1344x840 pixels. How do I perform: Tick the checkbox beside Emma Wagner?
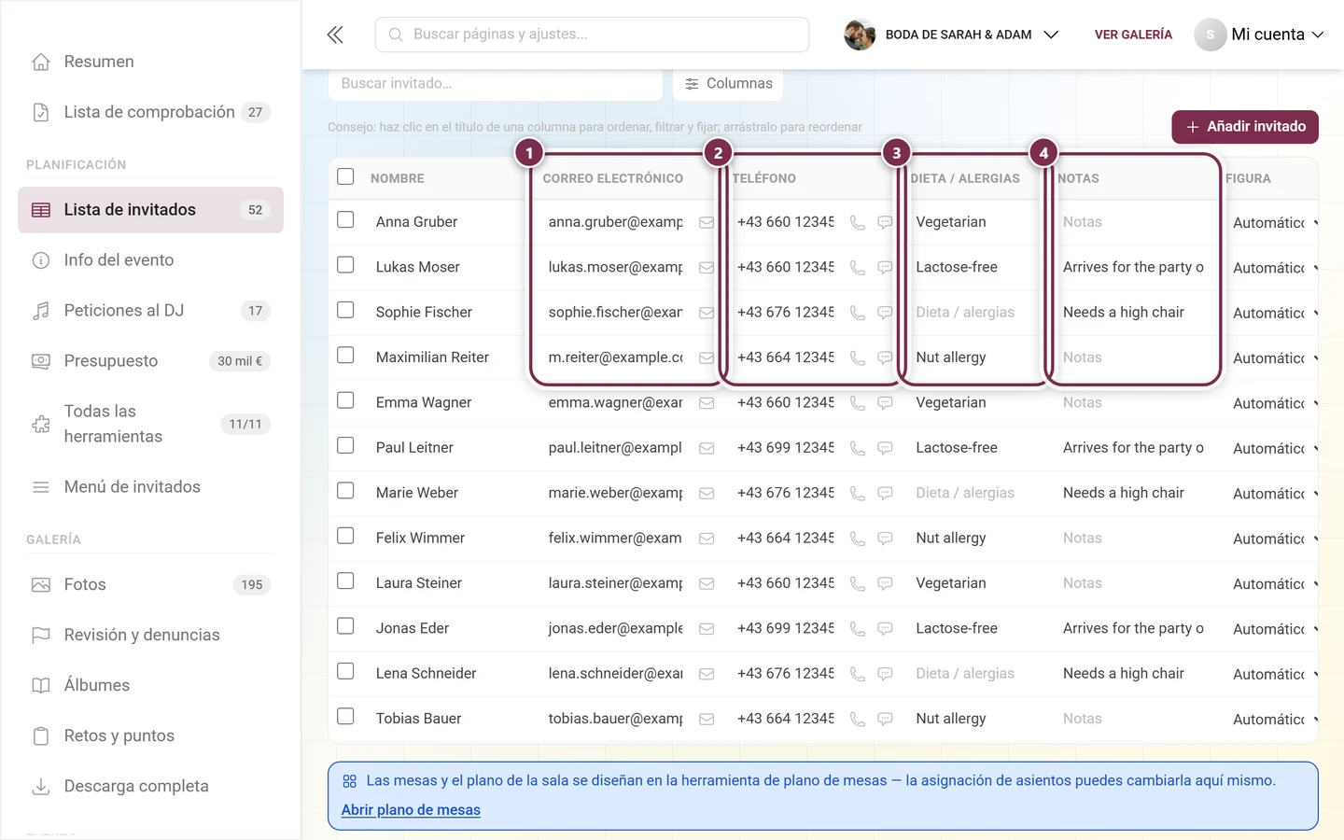[345, 399]
